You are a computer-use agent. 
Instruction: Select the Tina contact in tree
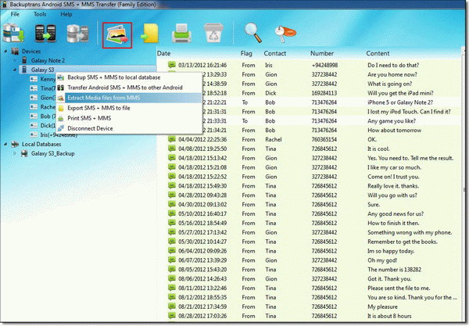[48, 88]
